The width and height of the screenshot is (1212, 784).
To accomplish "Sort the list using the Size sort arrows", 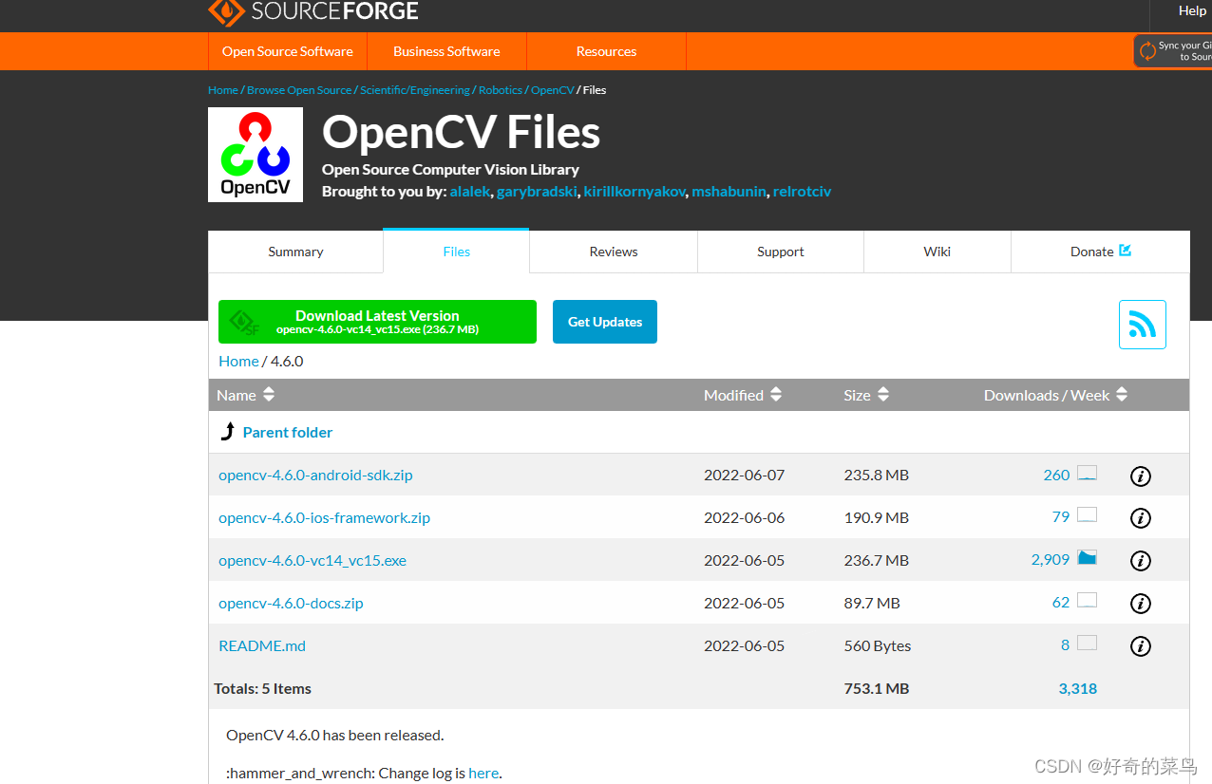I will [x=882, y=394].
